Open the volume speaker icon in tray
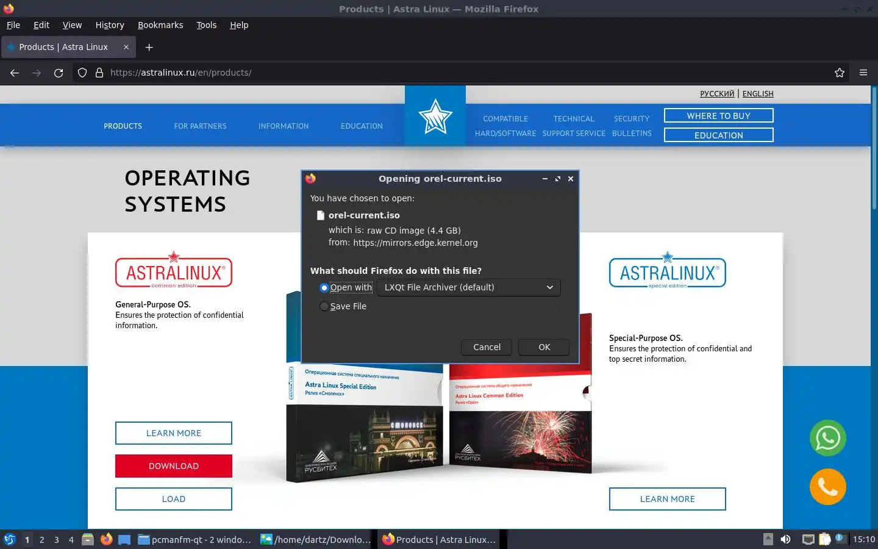Image resolution: width=878 pixels, height=549 pixels. (786, 539)
